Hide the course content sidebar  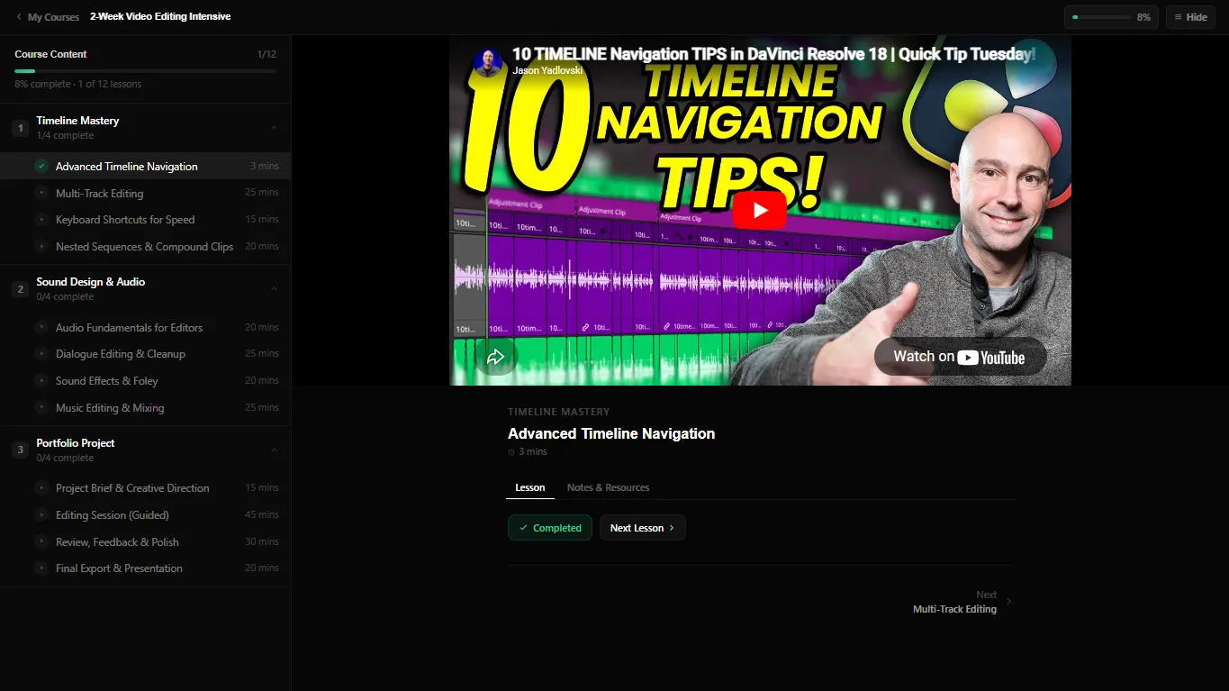(x=1190, y=17)
